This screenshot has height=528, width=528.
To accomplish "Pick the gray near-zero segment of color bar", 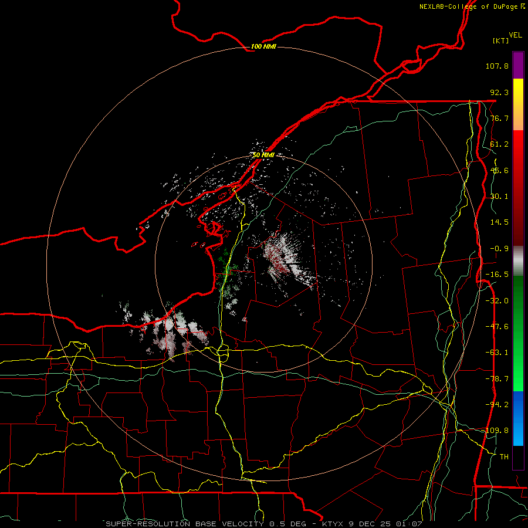I will (518, 261).
